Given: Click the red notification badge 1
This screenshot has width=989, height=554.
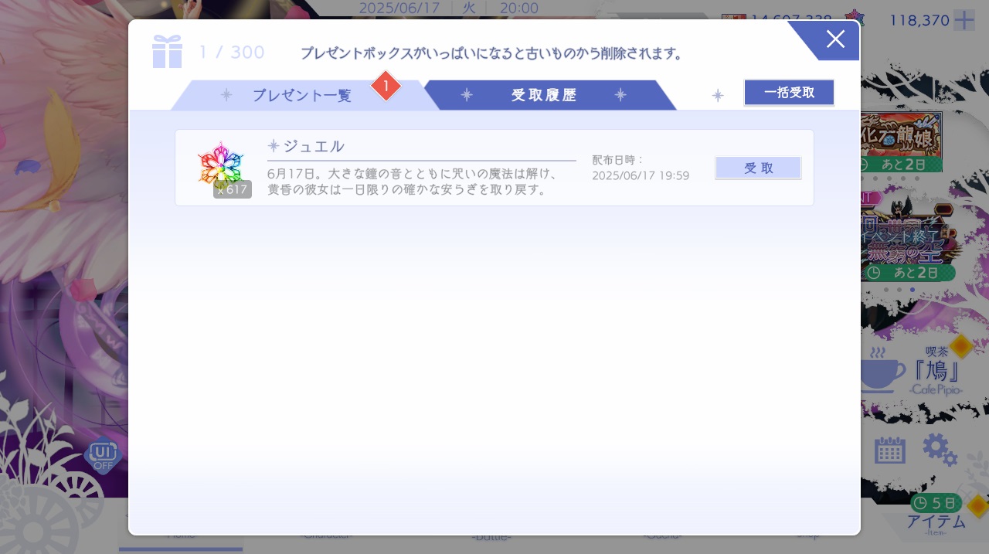Looking at the screenshot, I should pyautogui.click(x=386, y=86).
